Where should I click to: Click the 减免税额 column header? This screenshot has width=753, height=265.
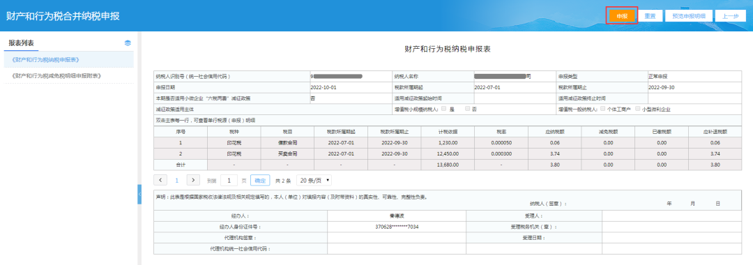click(608, 131)
